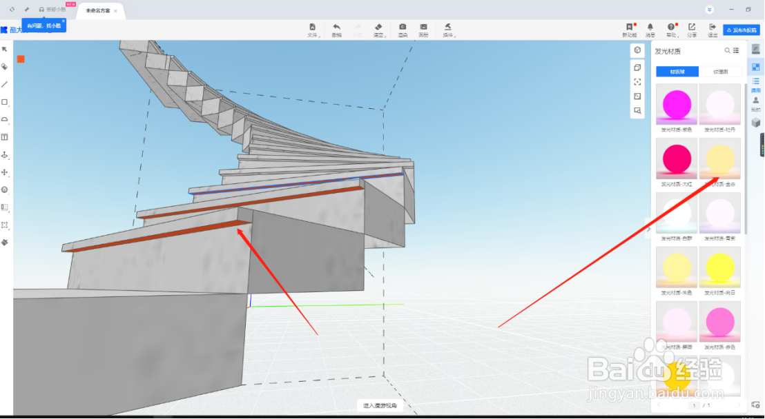Open the checkered materials panel icon
Screen dimensions: 765x419
click(756, 67)
